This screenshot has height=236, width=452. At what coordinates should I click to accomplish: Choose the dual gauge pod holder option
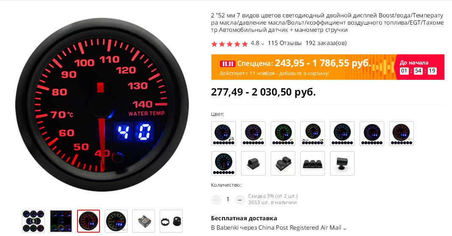[x=283, y=163]
